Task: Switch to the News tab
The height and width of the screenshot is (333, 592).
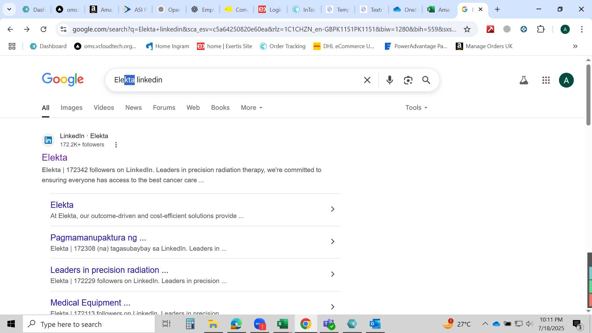Action: (x=134, y=108)
